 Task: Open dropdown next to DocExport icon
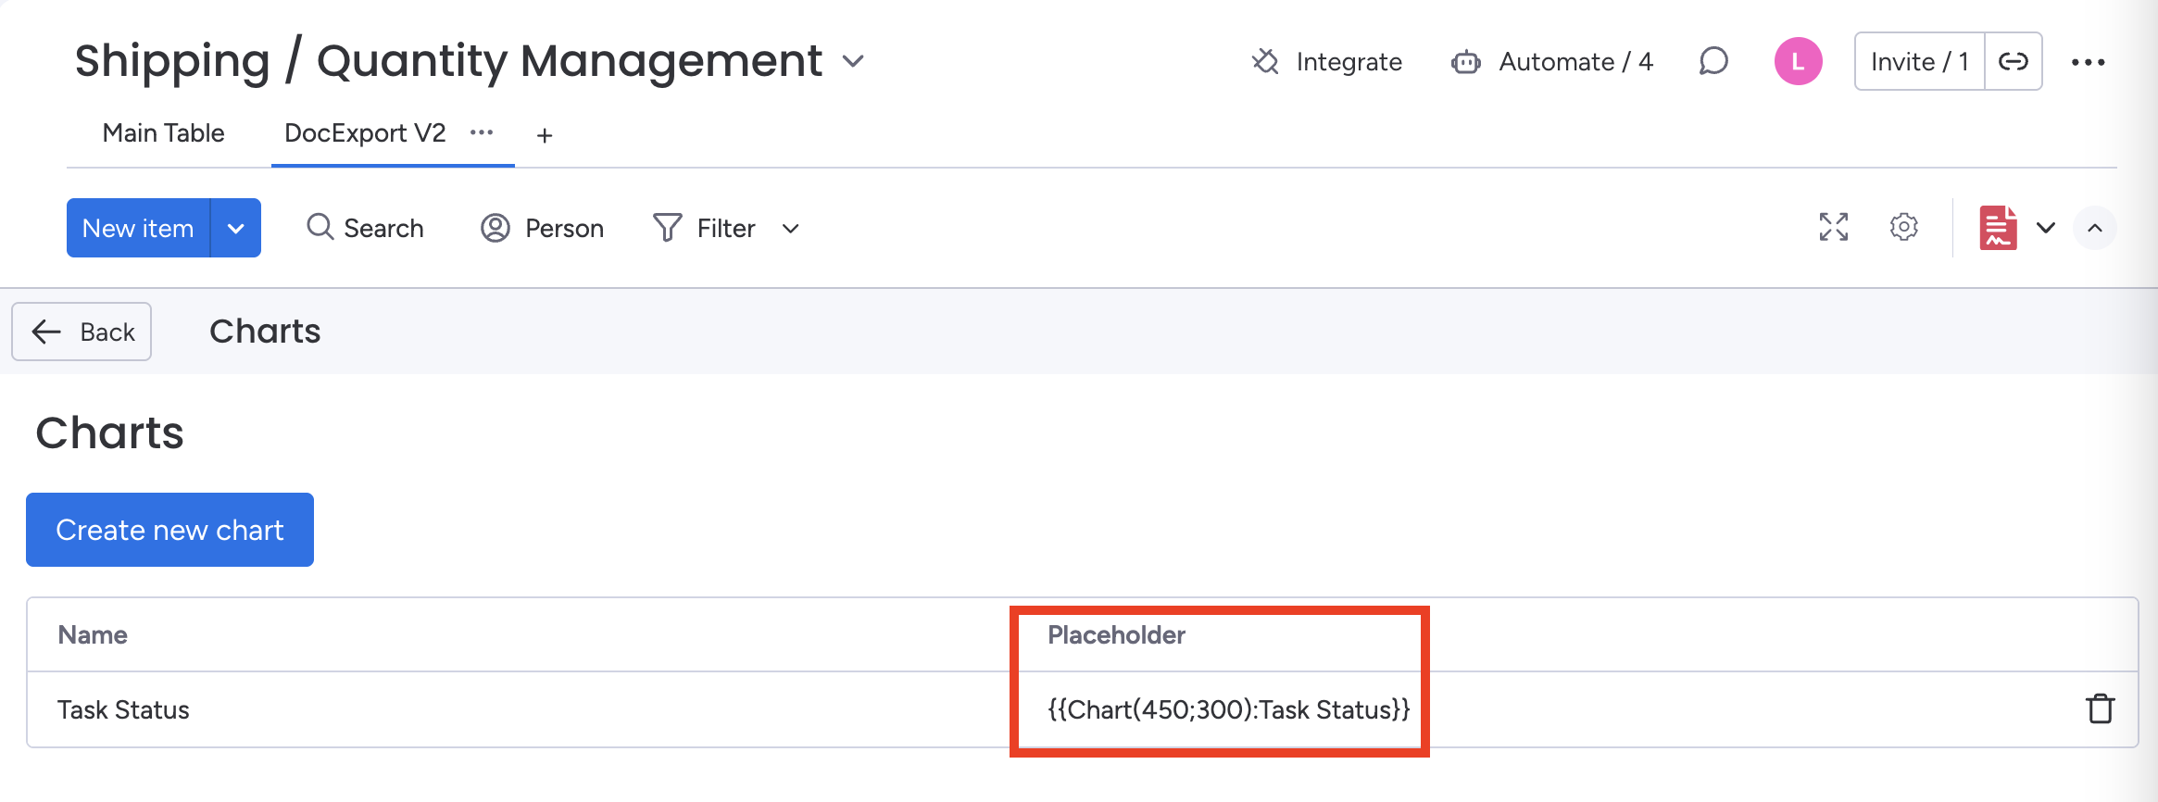[2046, 228]
